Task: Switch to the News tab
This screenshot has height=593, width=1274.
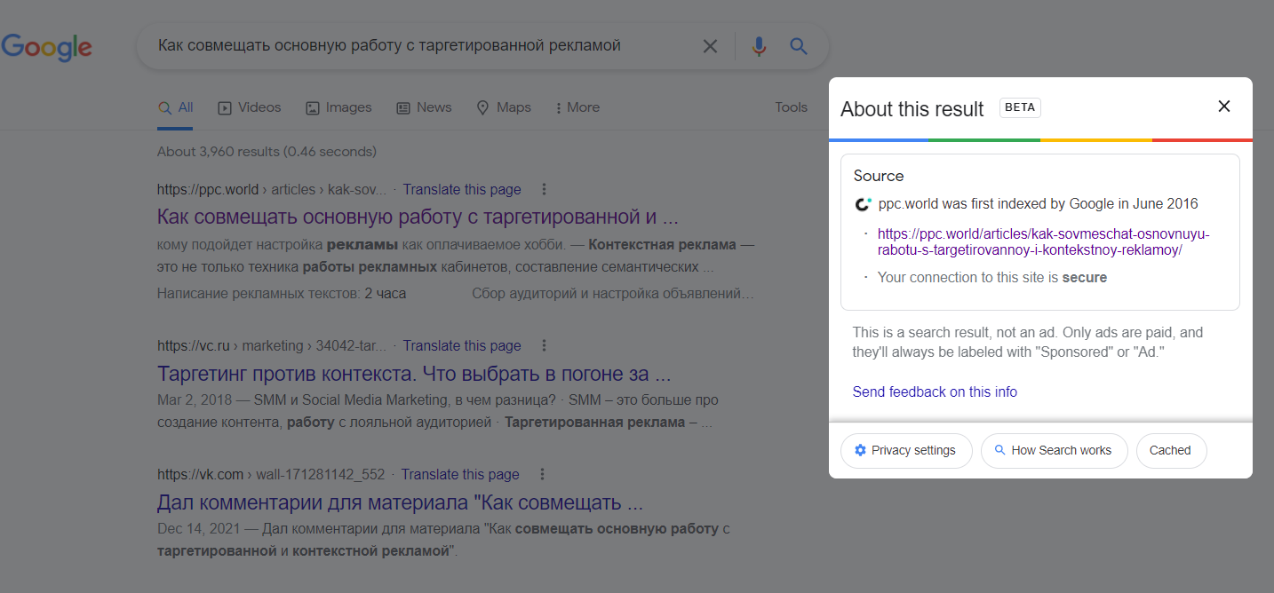Action: (424, 107)
